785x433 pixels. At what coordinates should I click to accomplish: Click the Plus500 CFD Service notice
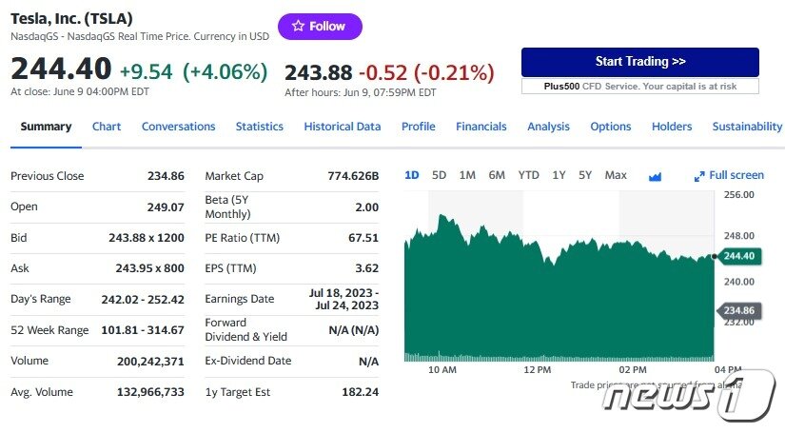tap(639, 86)
